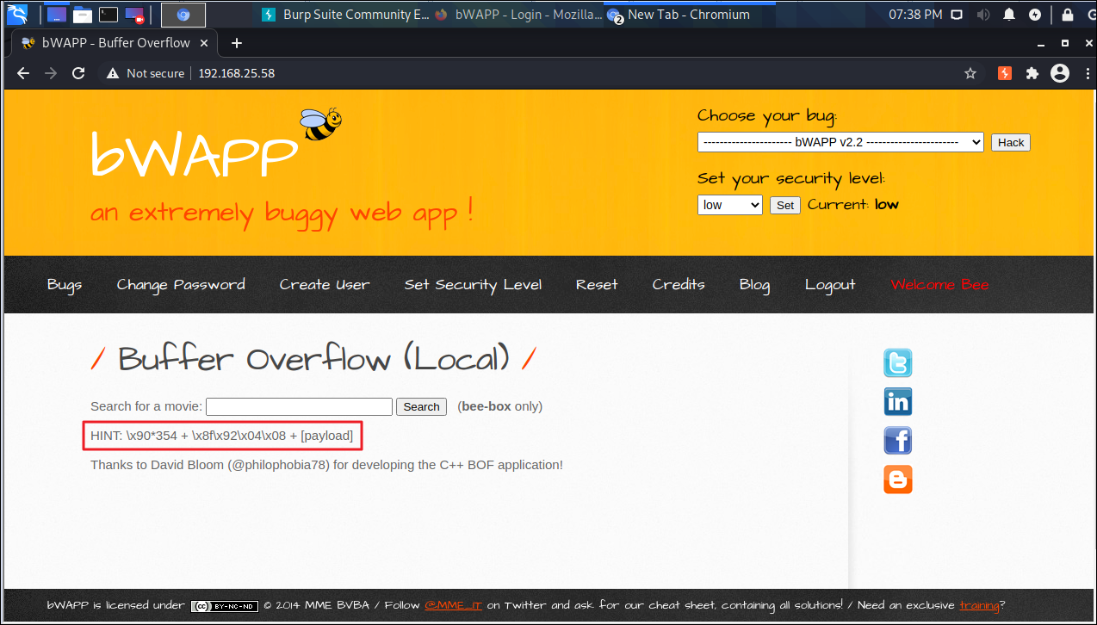The width and height of the screenshot is (1097, 625).
Task: Click the address bar URL 192.168.25.58
Action: click(x=237, y=73)
